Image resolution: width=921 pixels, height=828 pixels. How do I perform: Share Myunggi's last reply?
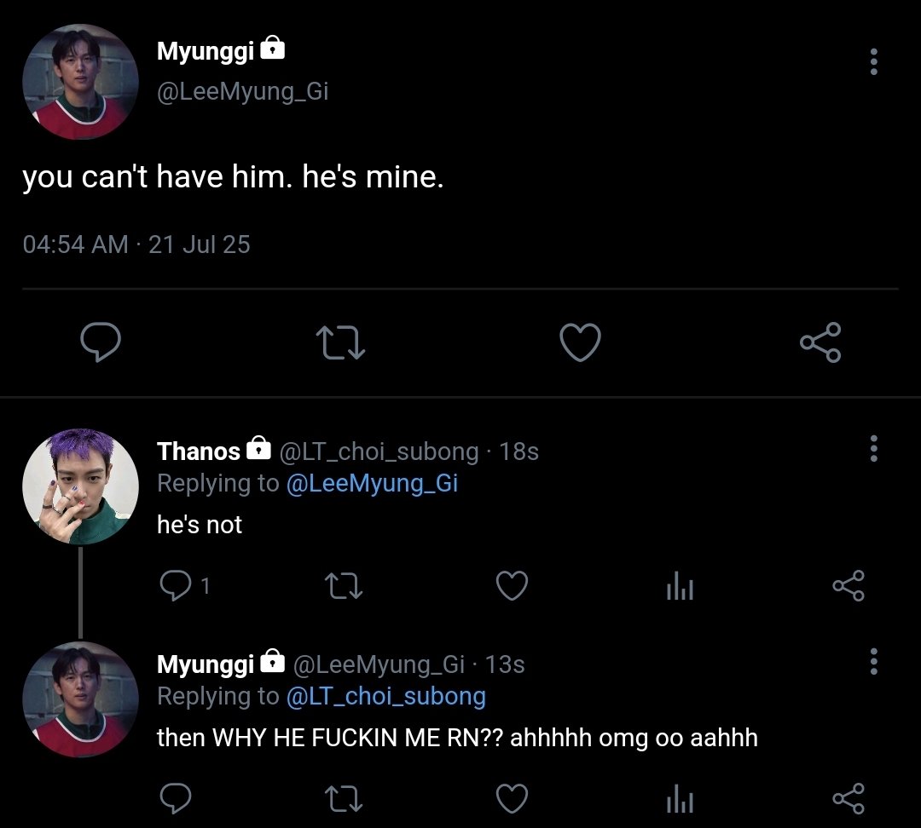pos(849,798)
